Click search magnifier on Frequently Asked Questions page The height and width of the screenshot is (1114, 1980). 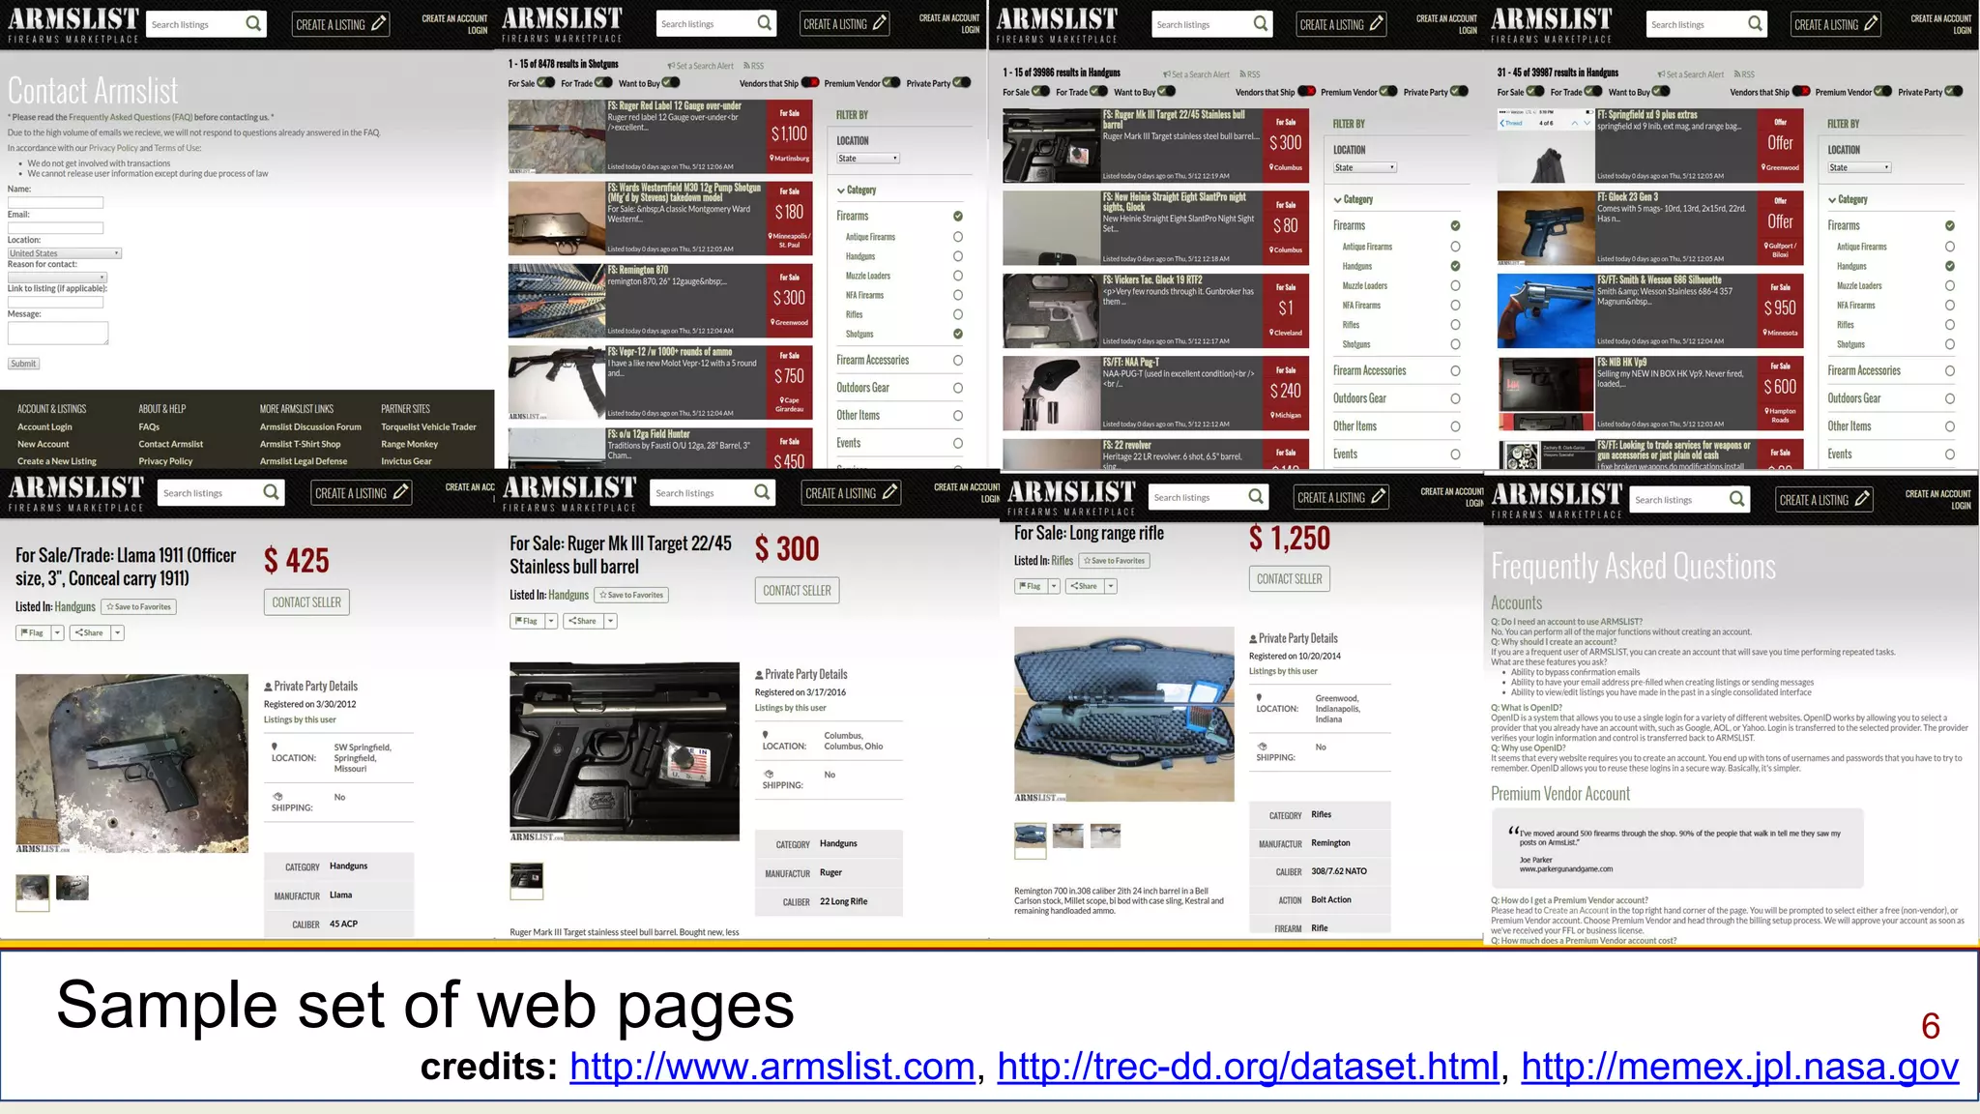(x=1737, y=499)
